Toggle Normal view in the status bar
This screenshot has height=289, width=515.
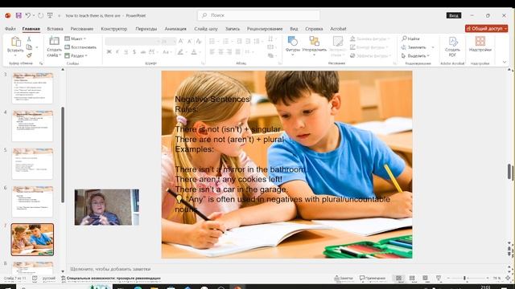[398, 279]
